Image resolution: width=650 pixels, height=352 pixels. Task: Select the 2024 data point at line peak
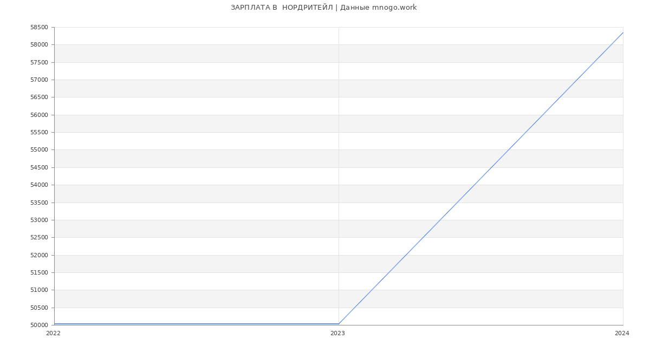click(622, 32)
